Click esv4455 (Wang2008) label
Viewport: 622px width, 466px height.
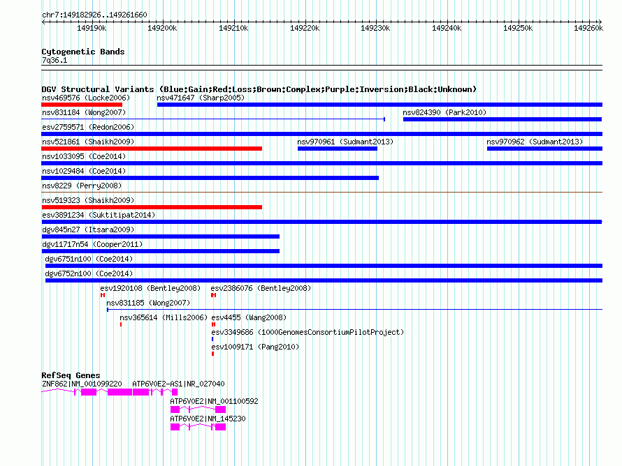pos(249,317)
